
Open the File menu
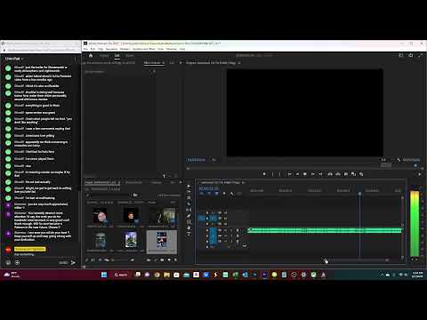click(x=85, y=49)
